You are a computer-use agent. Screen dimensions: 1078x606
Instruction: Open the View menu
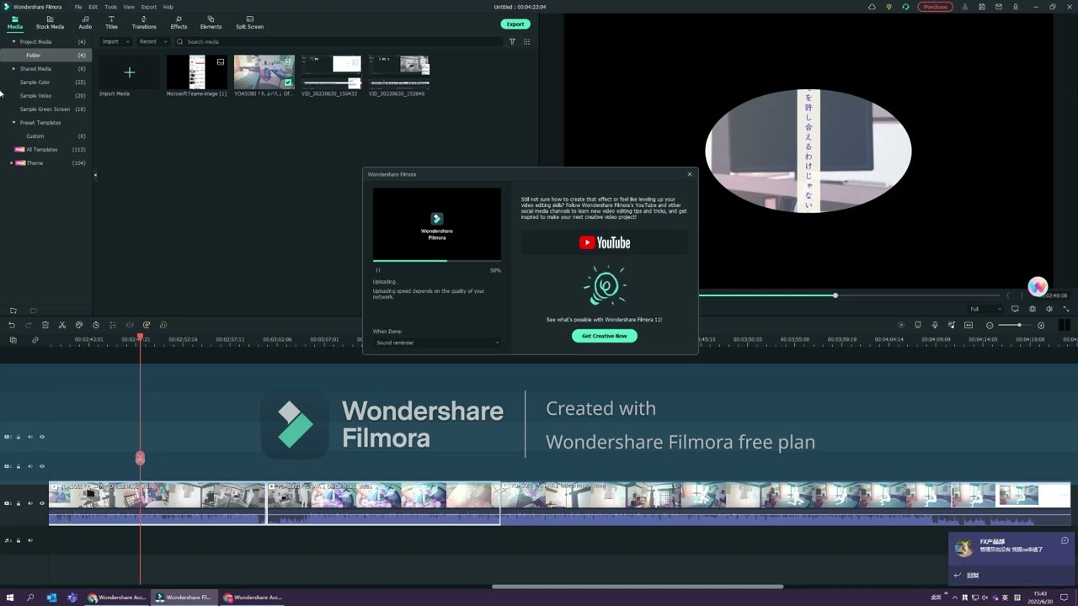click(x=129, y=7)
